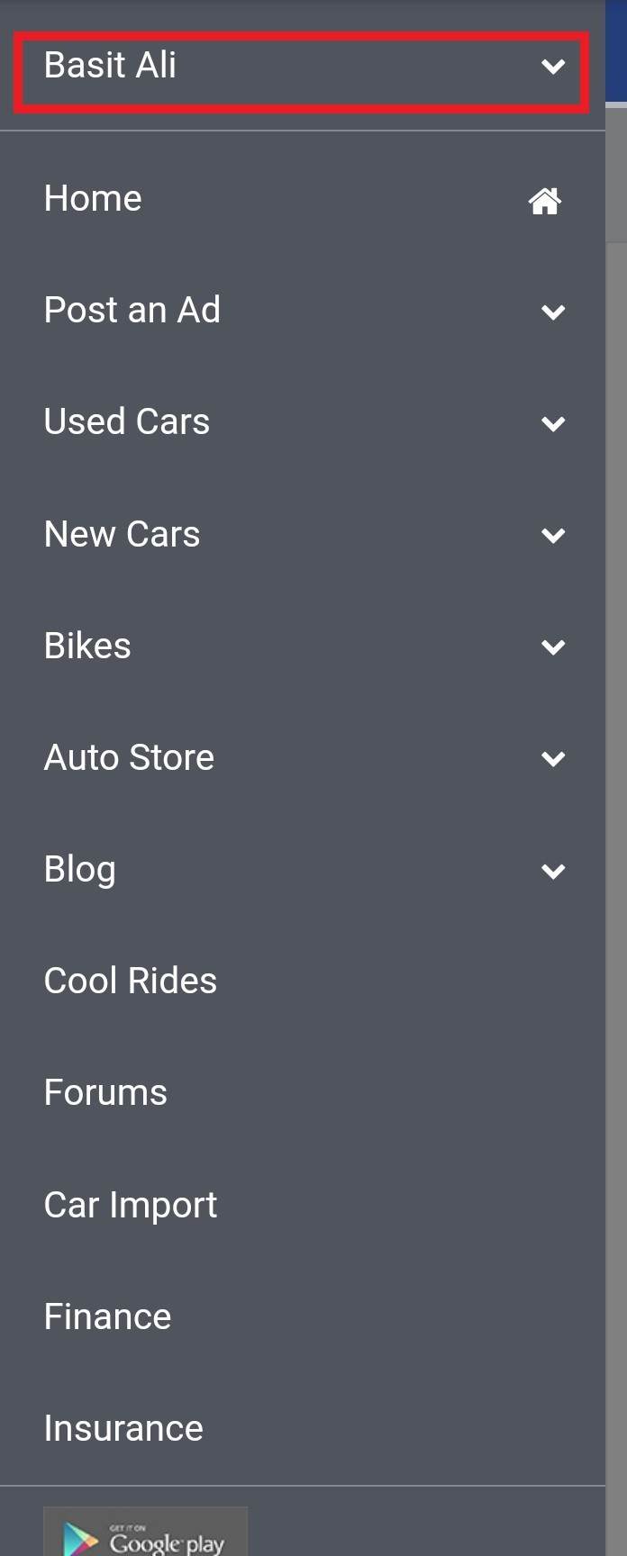Choose the Bikes menu label

(x=87, y=646)
